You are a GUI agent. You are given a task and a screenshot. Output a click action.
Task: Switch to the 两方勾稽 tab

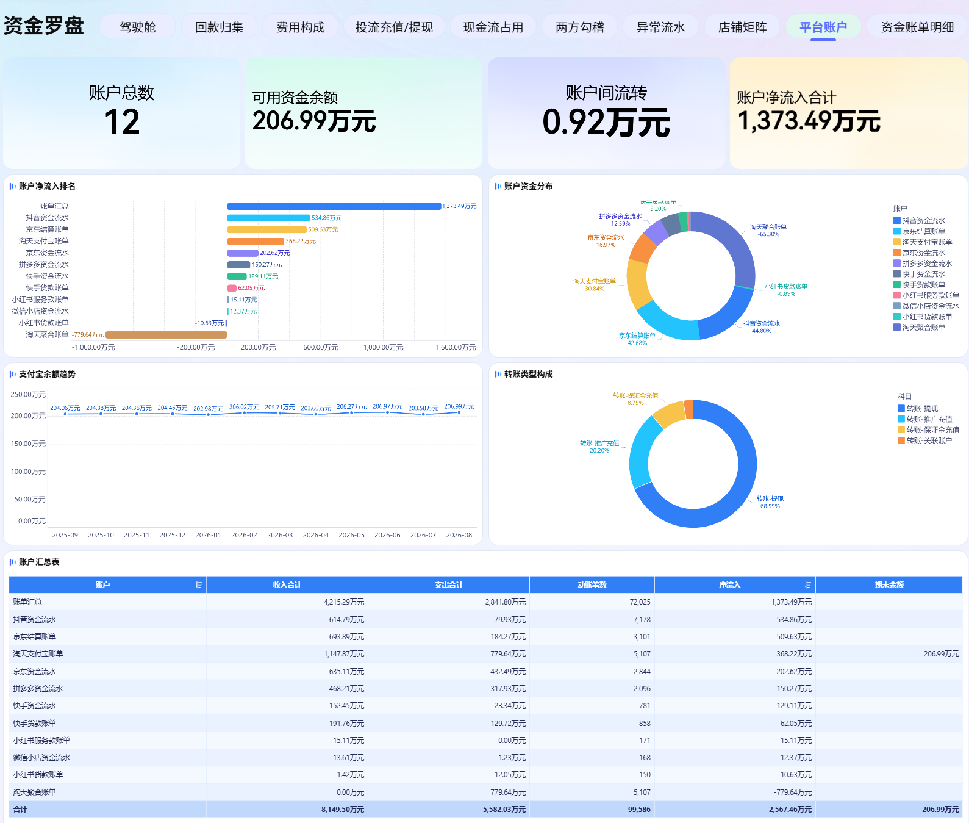[580, 27]
